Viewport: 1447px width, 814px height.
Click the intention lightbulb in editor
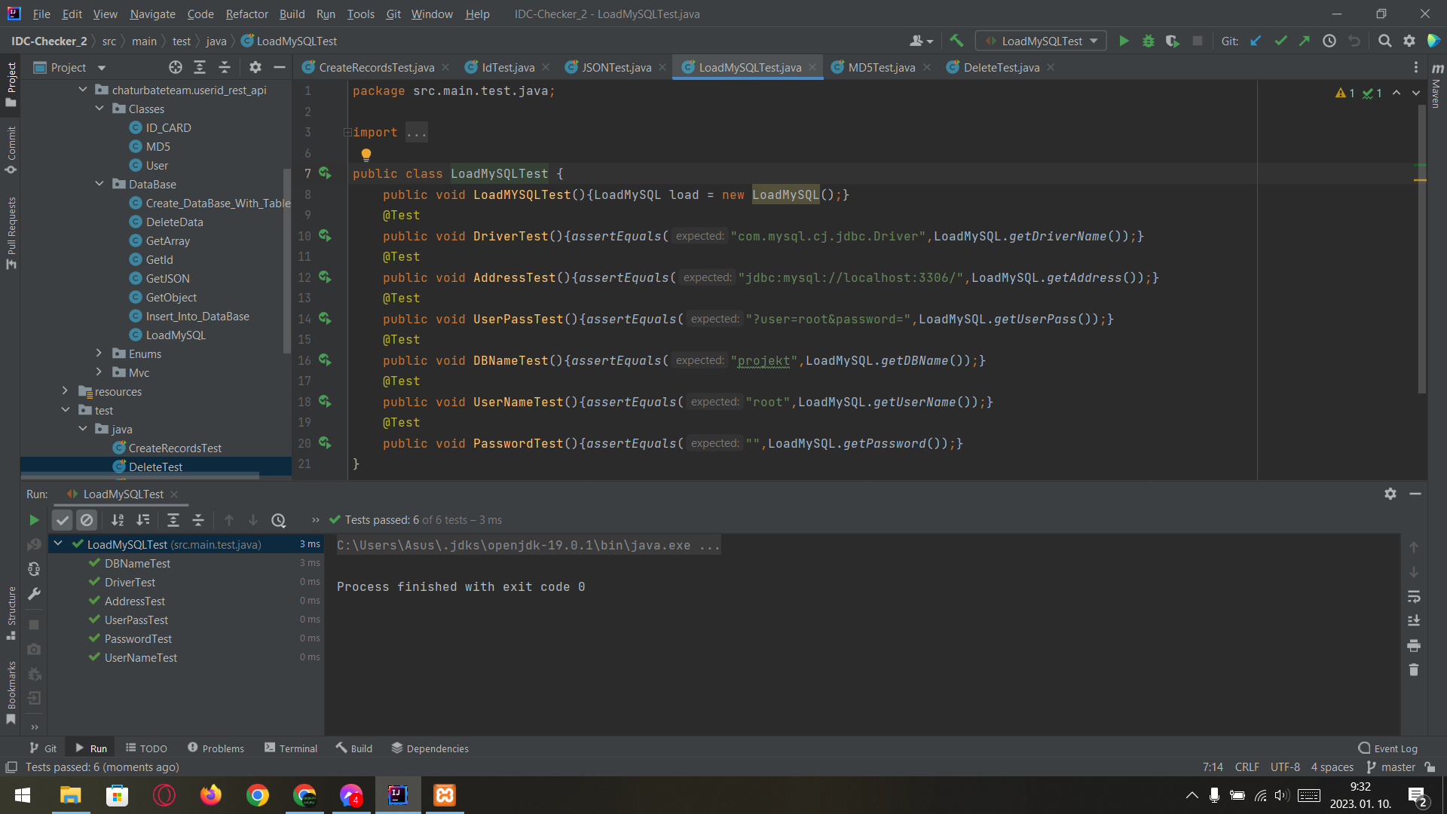[366, 155]
